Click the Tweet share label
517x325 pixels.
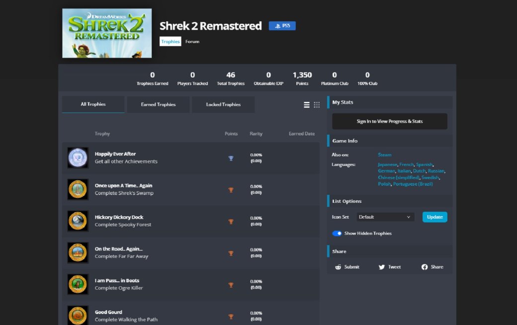[394, 267]
